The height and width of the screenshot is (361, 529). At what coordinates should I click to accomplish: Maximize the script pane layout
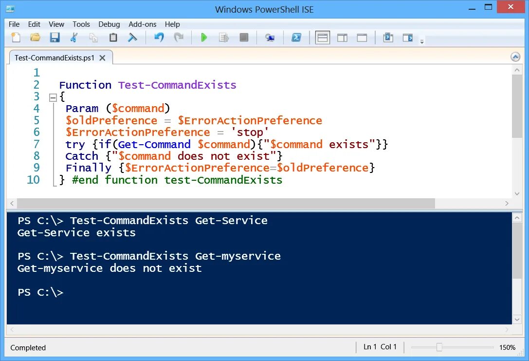tap(362, 38)
